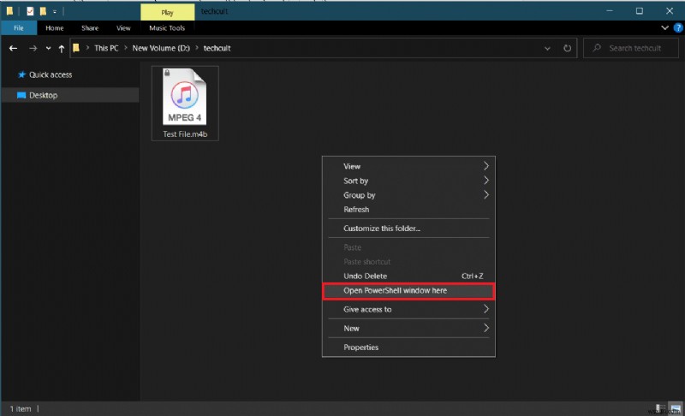The image size is (685, 416).
Task: Click the Properties quick access toolbar icon
Action: pyautogui.click(x=28, y=11)
